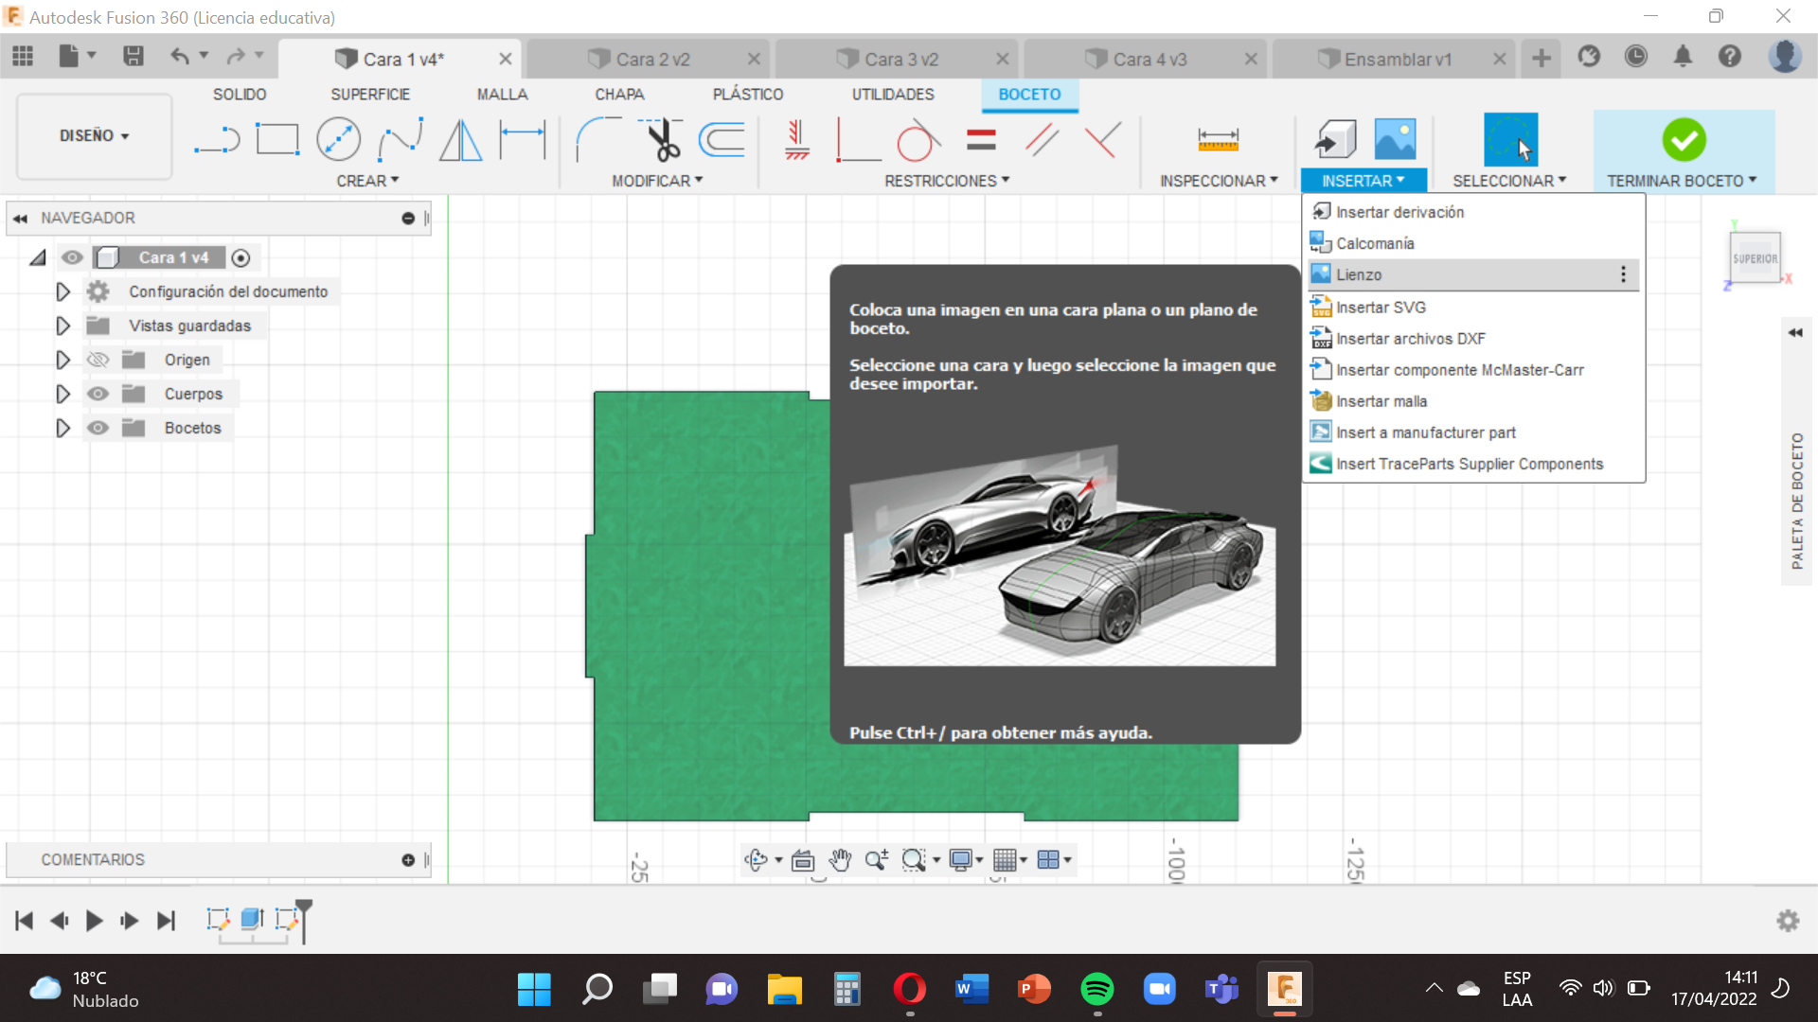The width and height of the screenshot is (1818, 1022).
Task: Select the Pan hand tool
Action: [x=840, y=859]
